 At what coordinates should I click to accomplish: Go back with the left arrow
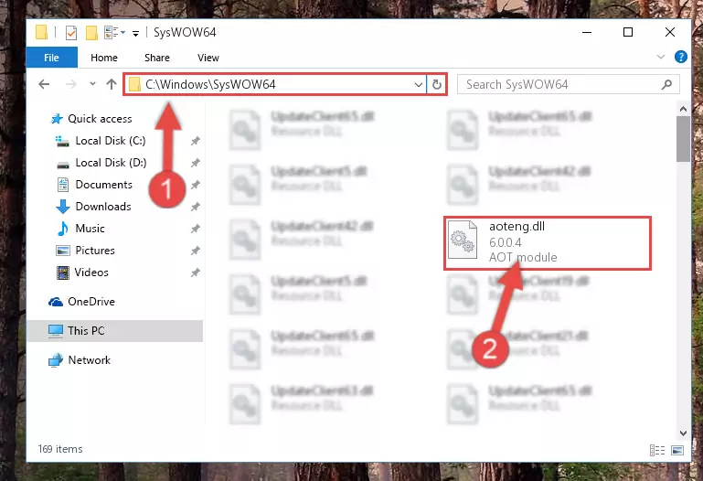[44, 84]
